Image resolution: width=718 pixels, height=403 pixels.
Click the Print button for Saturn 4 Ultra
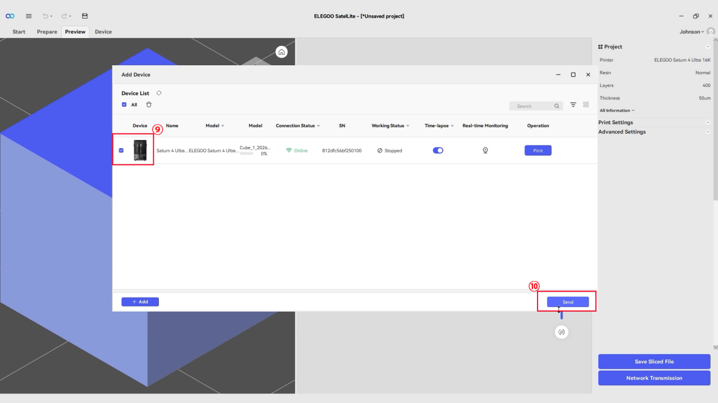(538, 150)
